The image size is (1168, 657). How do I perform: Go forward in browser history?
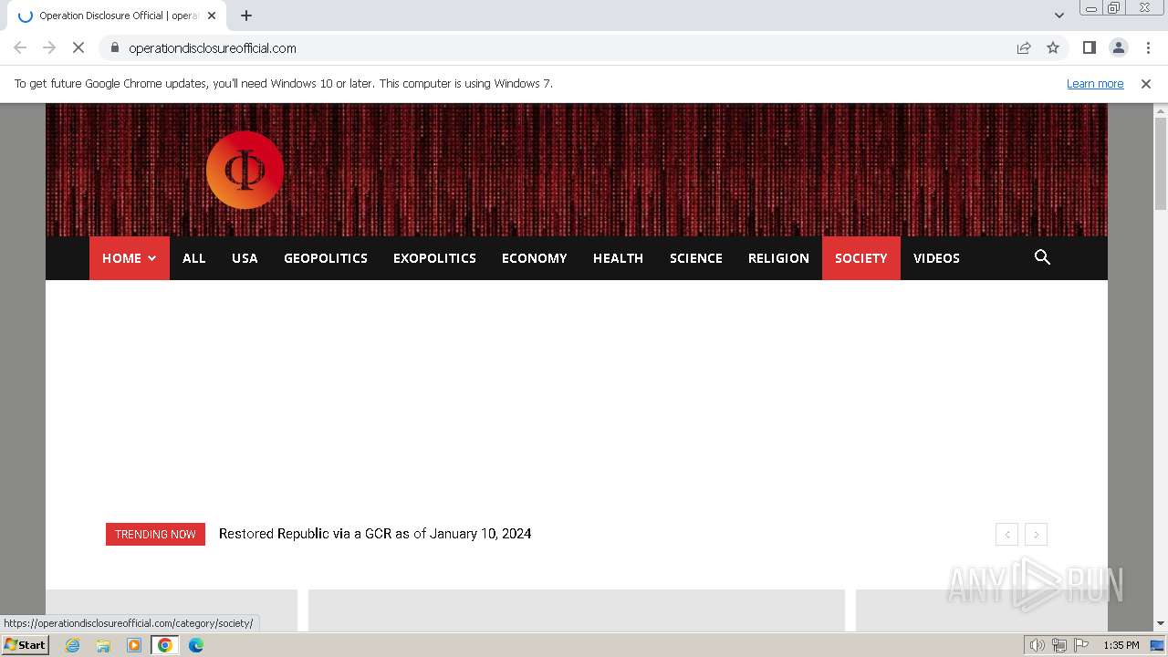49,47
